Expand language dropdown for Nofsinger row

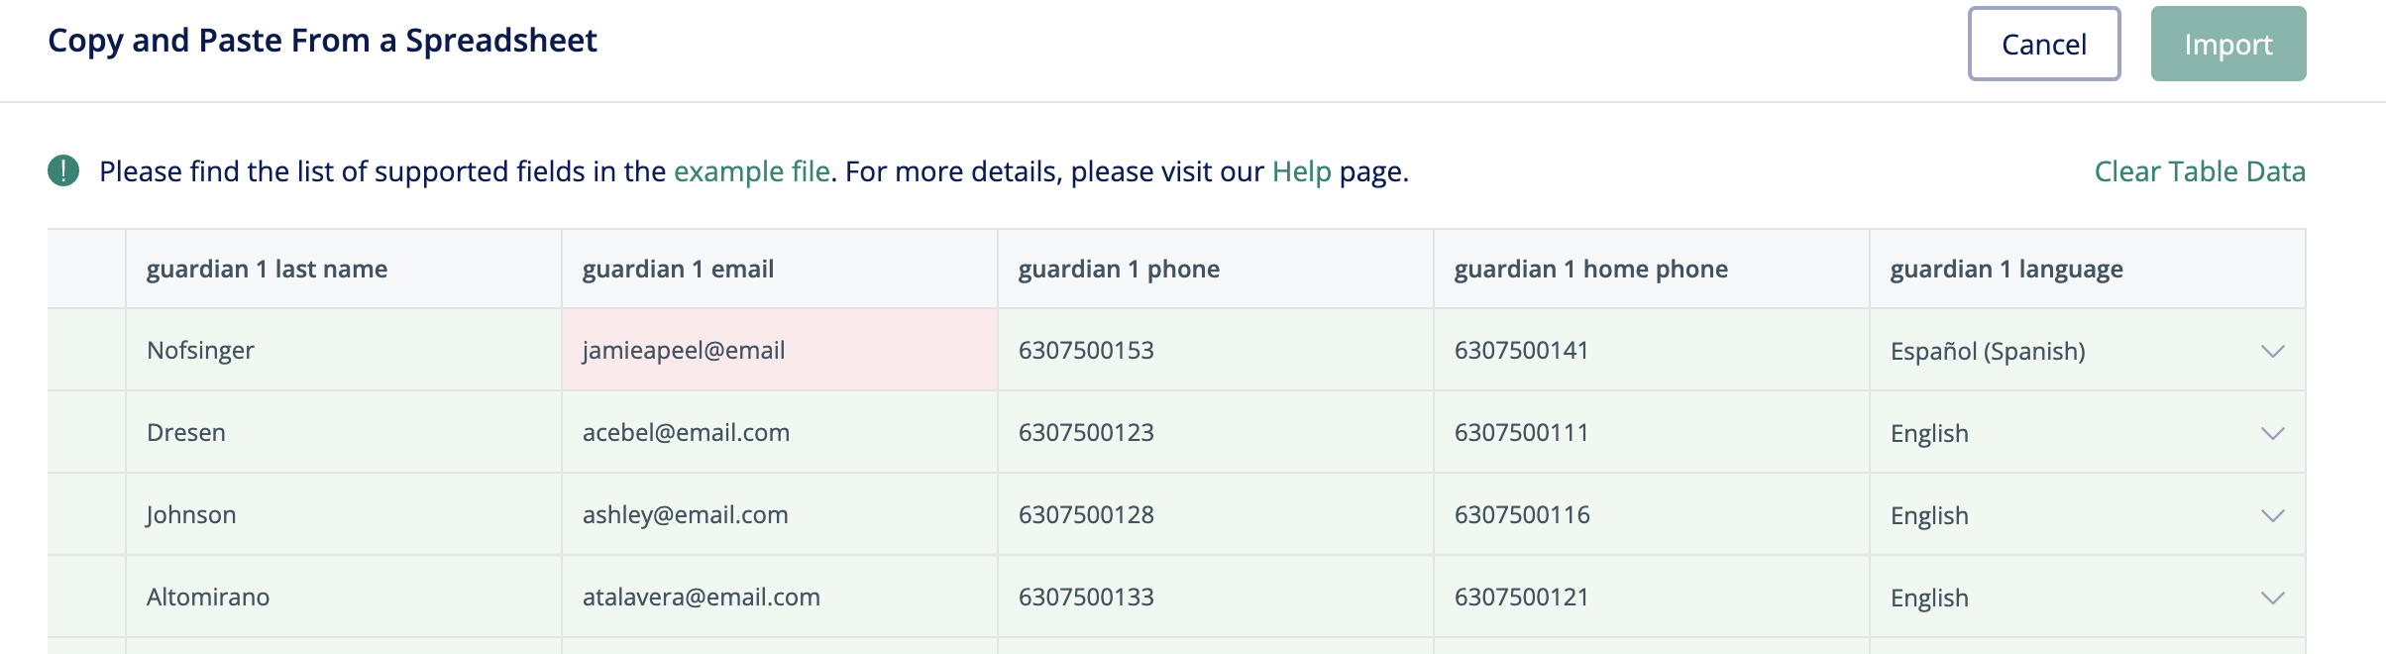[x=2272, y=351]
